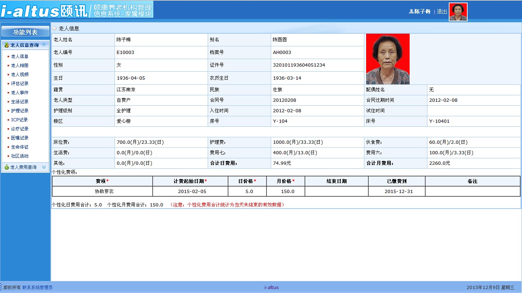The height and width of the screenshot is (293, 522).
Task: Click the 老人信息查询 section icon
Action: click(x=7, y=45)
